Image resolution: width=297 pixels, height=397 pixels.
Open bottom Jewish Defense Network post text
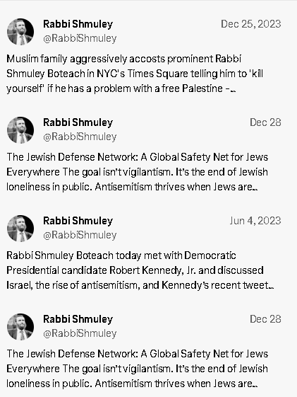tap(137, 369)
